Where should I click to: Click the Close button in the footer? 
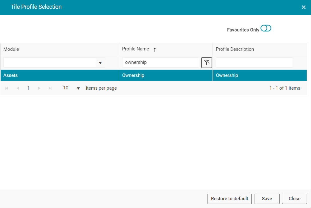click(x=294, y=199)
